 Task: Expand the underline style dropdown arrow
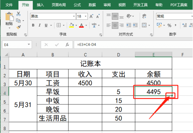51,25
